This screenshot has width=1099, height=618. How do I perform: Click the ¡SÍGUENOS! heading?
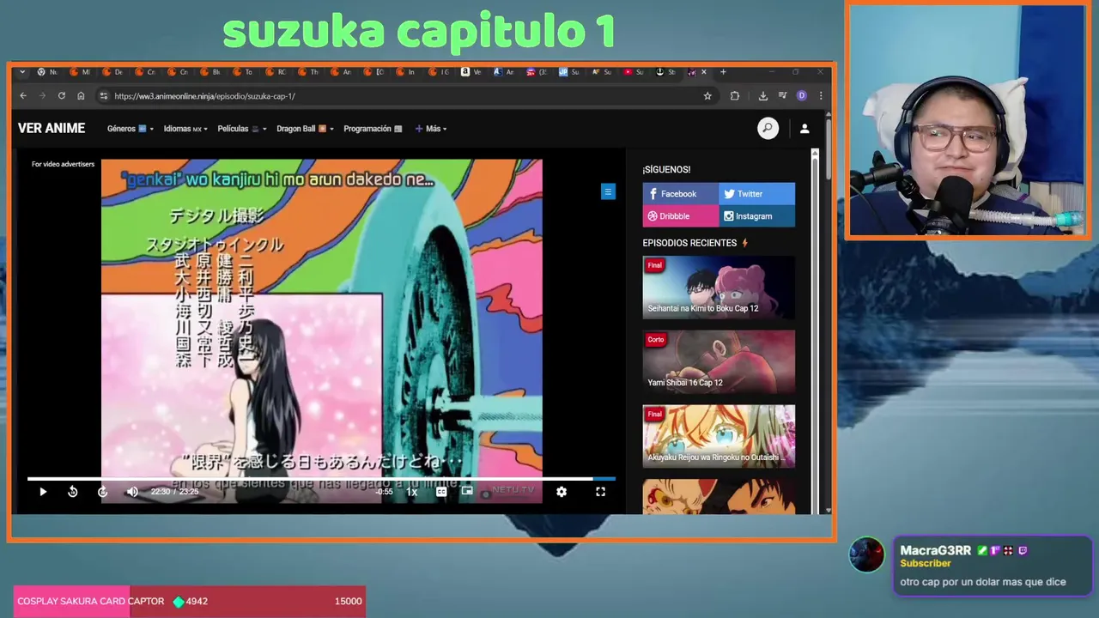666,170
